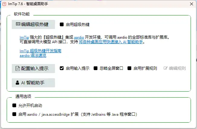Uncheck the 启用输入提示 checkbox
This screenshot has width=197, height=129.
coord(62,68)
